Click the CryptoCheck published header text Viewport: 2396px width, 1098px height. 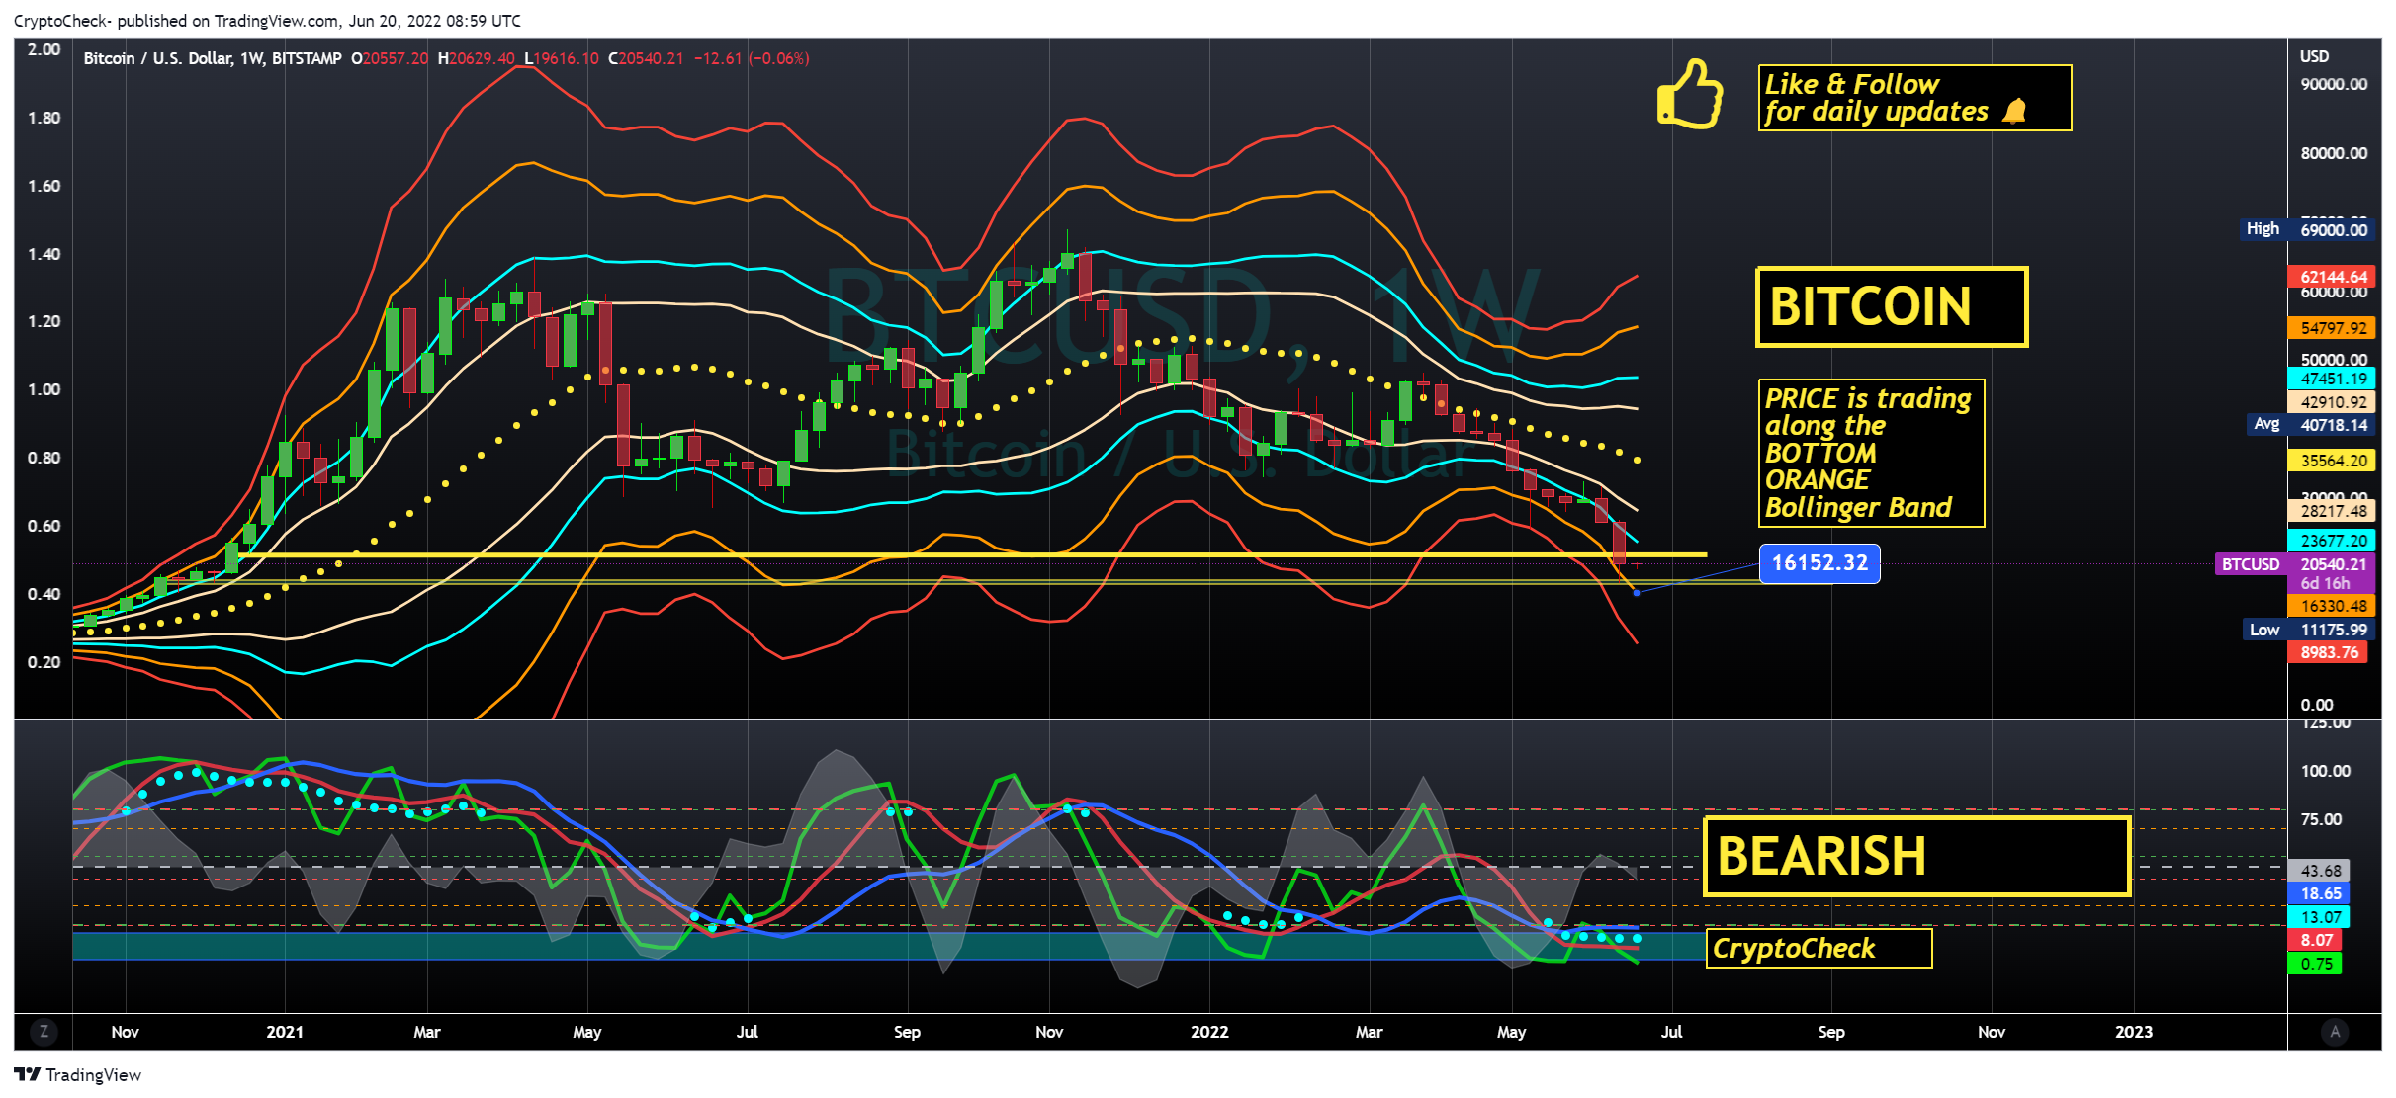click(x=267, y=21)
